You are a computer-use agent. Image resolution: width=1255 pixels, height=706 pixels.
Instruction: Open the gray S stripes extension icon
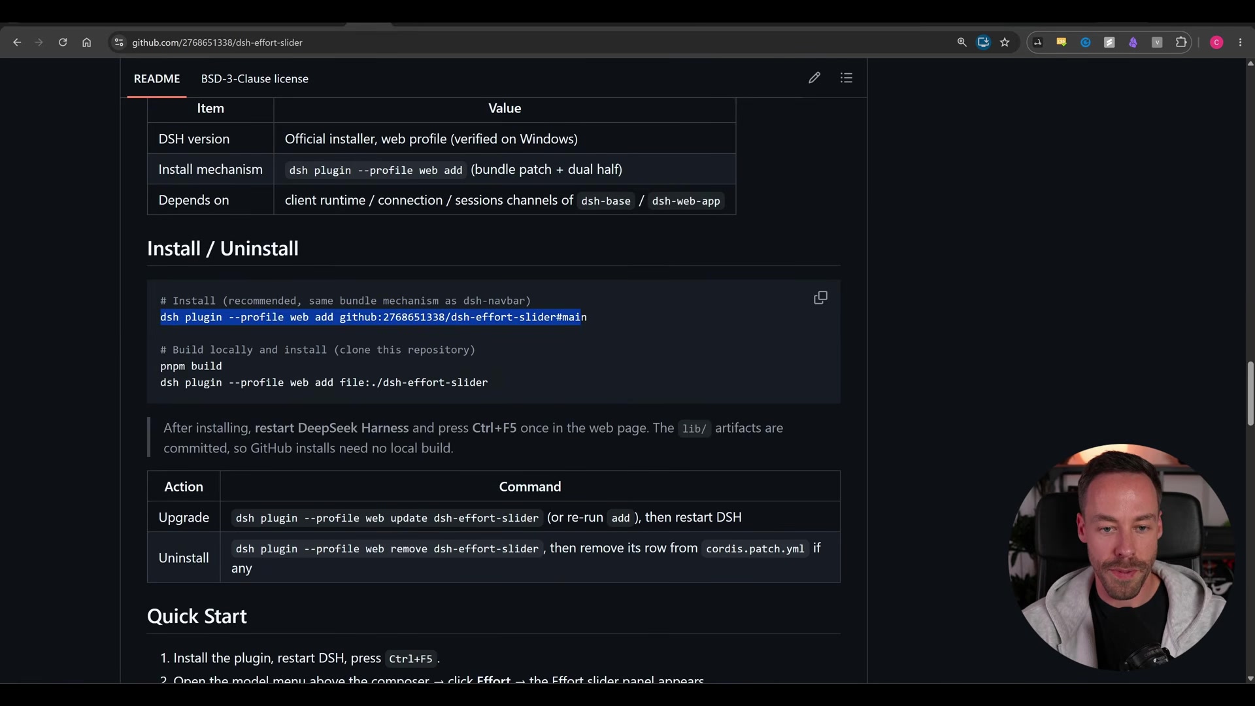point(1109,42)
